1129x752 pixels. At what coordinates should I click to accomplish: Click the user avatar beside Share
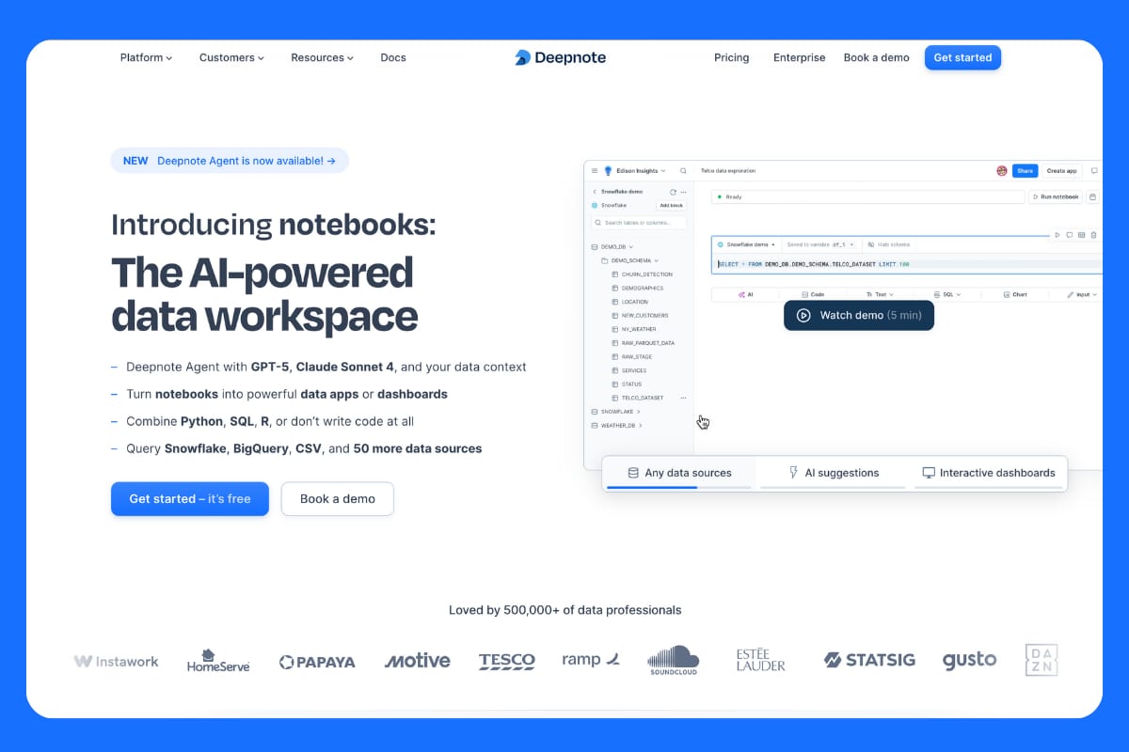[x=1002, y=171]
